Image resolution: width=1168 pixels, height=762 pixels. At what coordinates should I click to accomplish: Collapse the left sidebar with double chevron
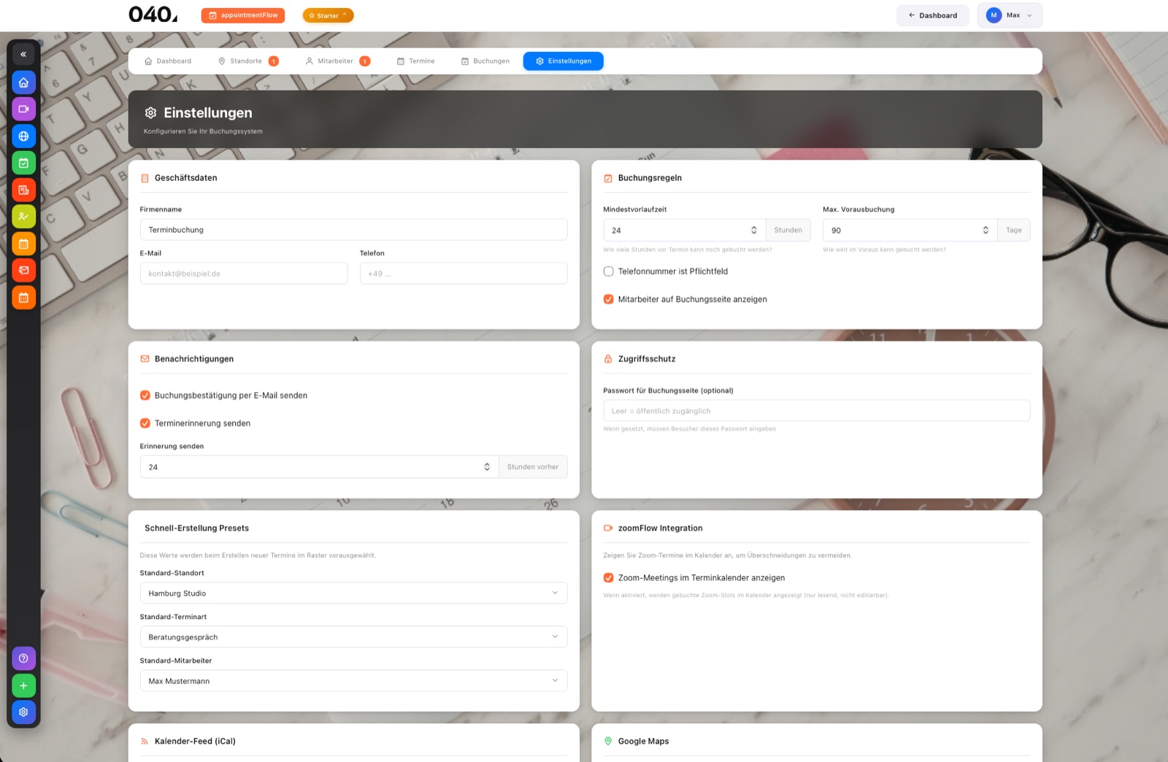(x=23, y=54)
